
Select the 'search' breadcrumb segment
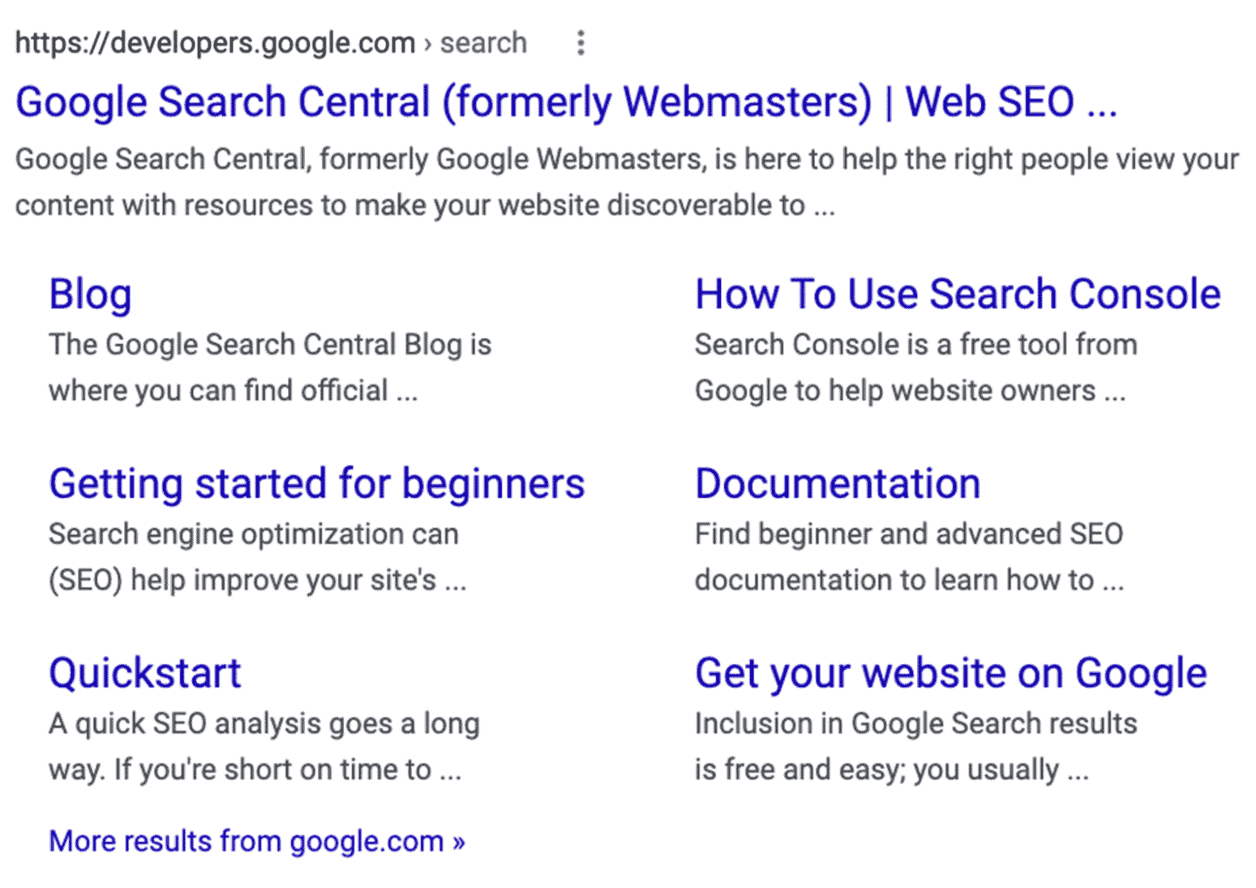(x=482, y=42)
